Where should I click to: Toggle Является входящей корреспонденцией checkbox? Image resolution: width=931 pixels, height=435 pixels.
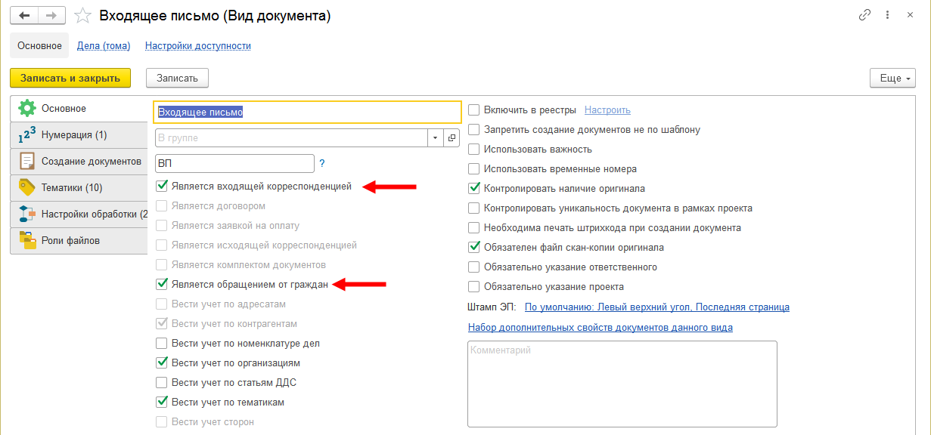161,186
